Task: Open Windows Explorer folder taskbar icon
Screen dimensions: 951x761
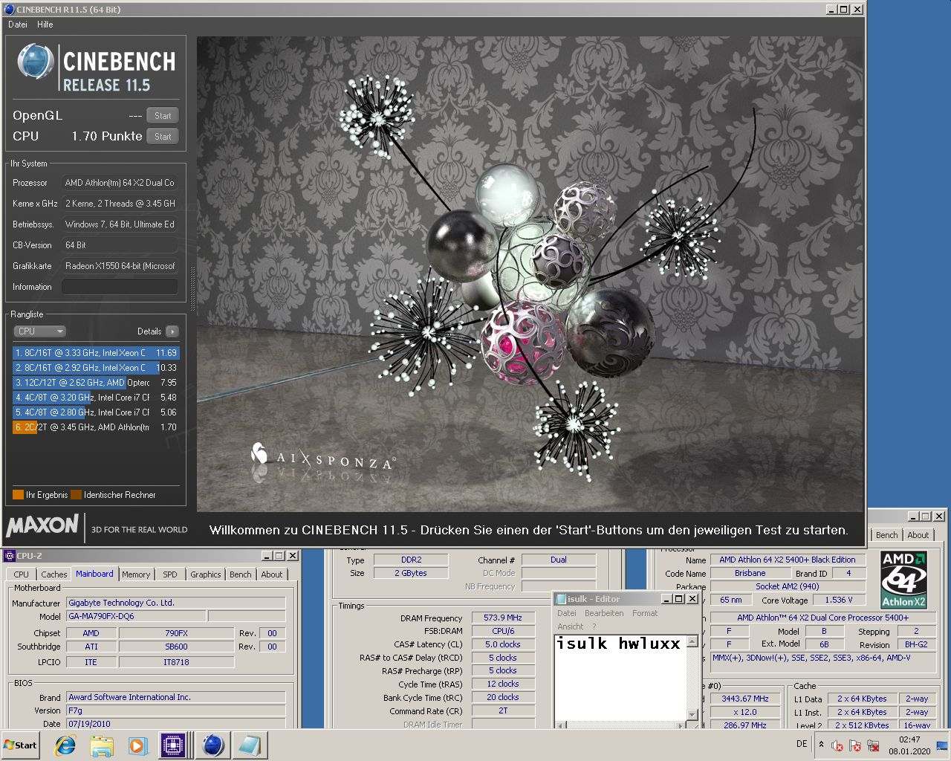Action: point(102,745)
